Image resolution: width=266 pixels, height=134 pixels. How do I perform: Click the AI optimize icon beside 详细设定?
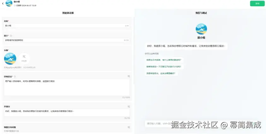[x=129, y=76]
